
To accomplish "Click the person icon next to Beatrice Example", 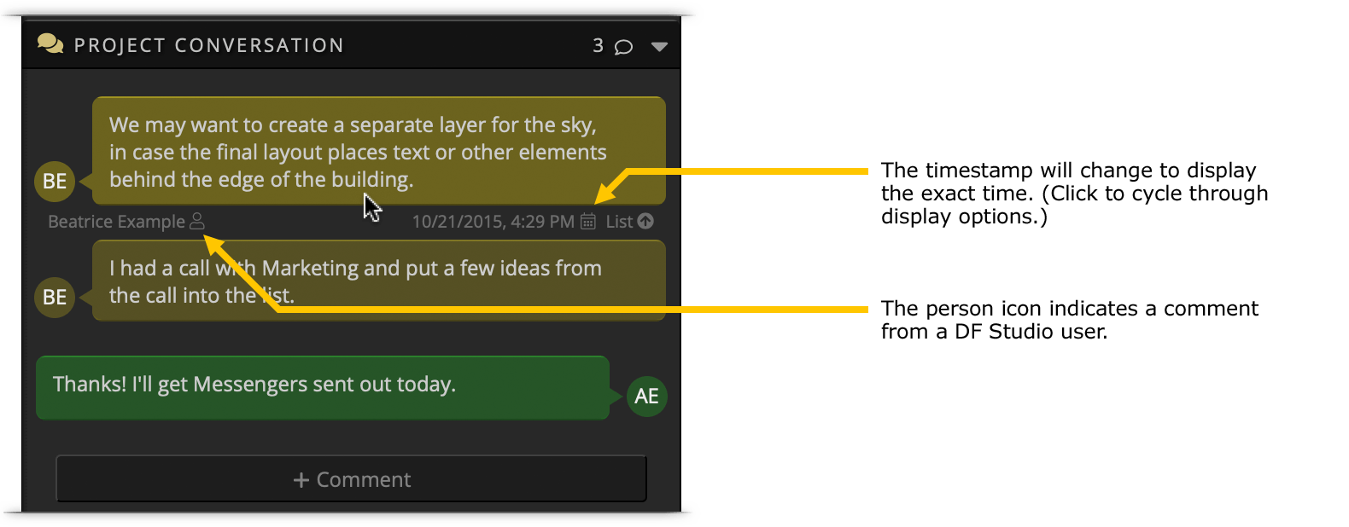I will click(x=197, y=221).
